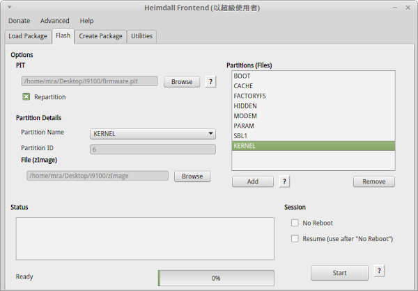Select MODEM in the partitions list
This screenshot has width=418, height=291.
(x=313, y=116)
